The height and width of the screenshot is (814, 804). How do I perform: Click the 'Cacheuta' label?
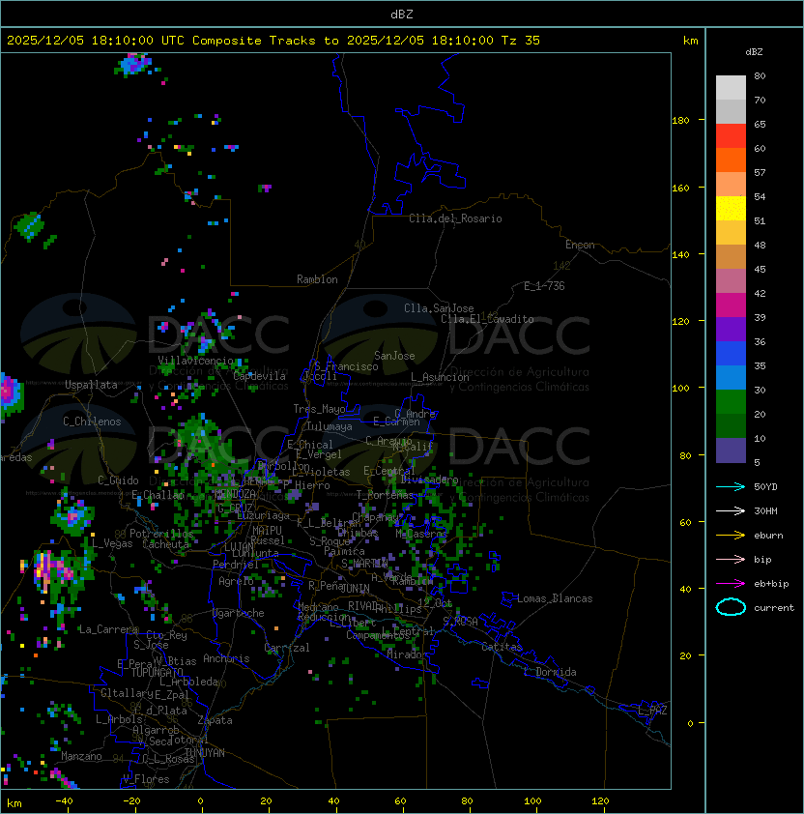coord(165,544)
